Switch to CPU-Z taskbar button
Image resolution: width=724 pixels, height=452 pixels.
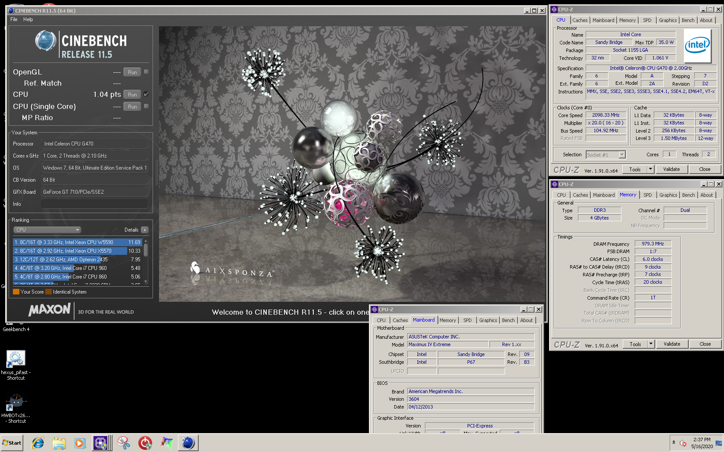click(101, 443)
